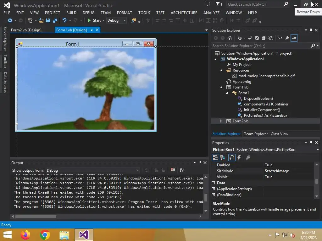Click the Properties wrench in Solution Explorer toolbar
The width and height of the screenshot is (322, 241).
pos(287,38)
